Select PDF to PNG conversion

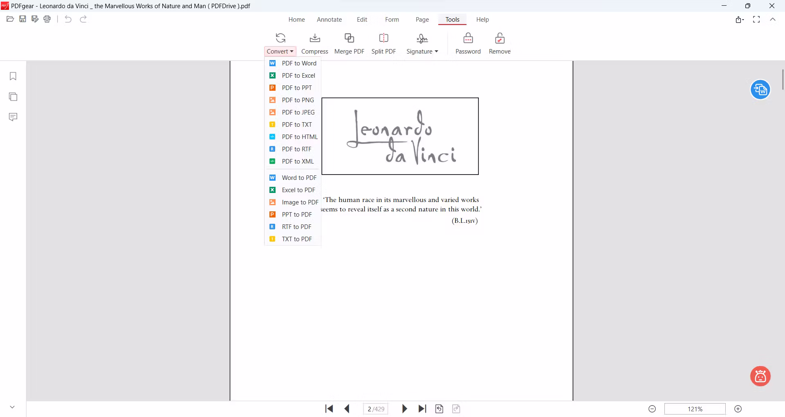(x=293, y=100)
